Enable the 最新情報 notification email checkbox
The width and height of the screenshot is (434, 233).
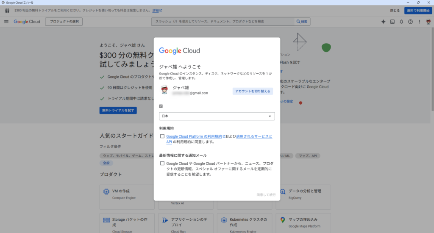point(162,163)
